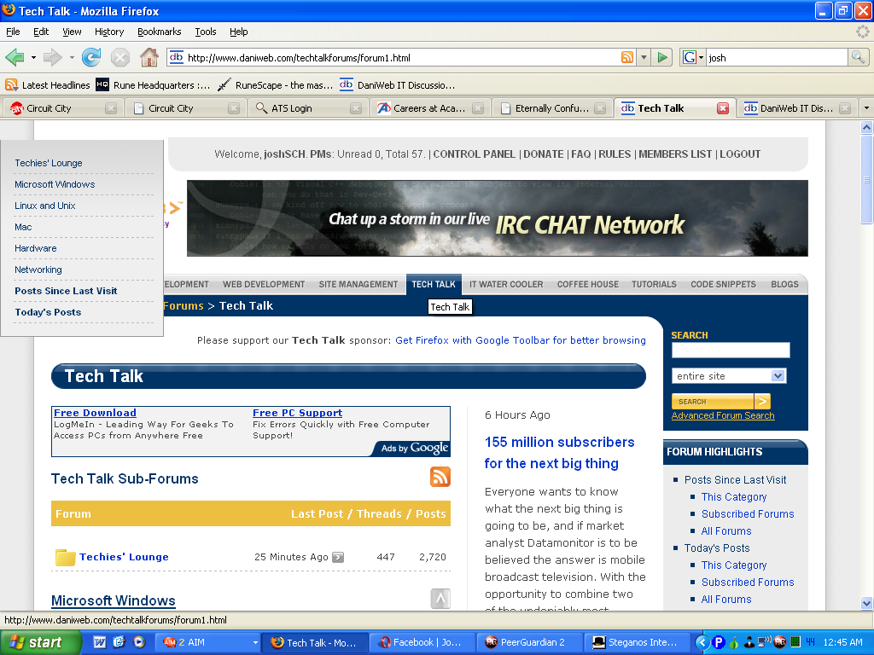Launch Internet Explorer from quick launch

pyautogui.click(x=119, y=642)
